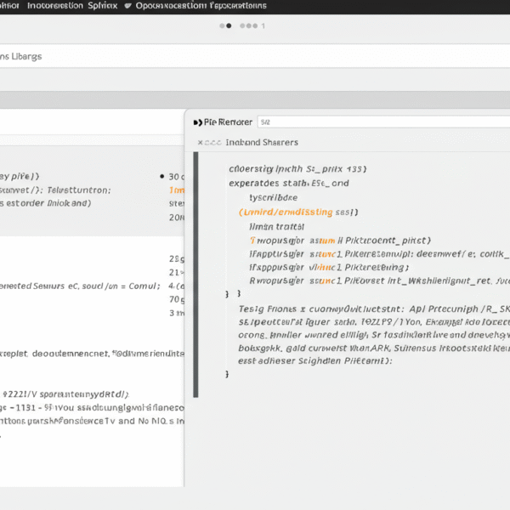The height and width of the screenshot is (510, 510).
Task: Click the black bullet dot beside 30
Action: pos(161,176)
